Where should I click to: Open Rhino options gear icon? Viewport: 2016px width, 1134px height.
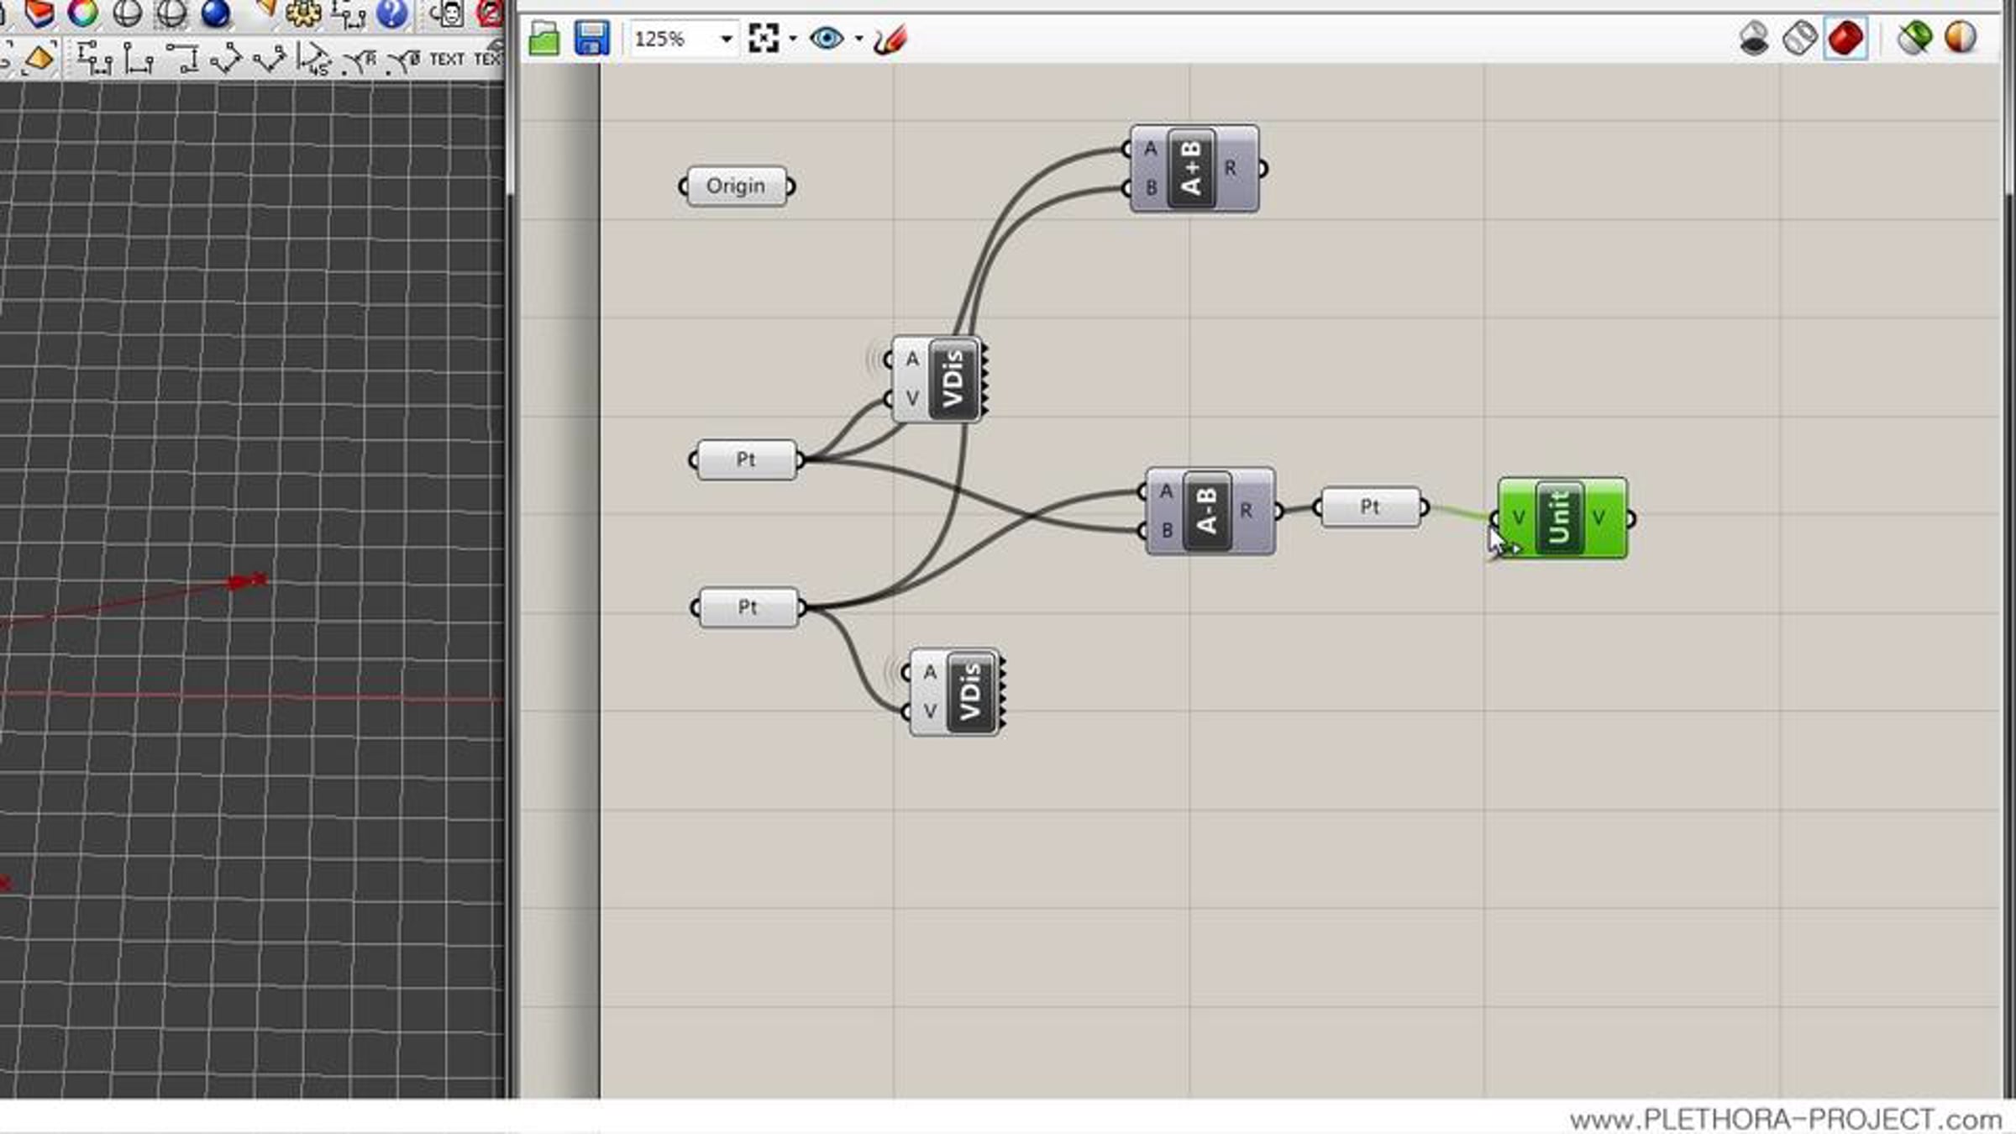(302, 12)
